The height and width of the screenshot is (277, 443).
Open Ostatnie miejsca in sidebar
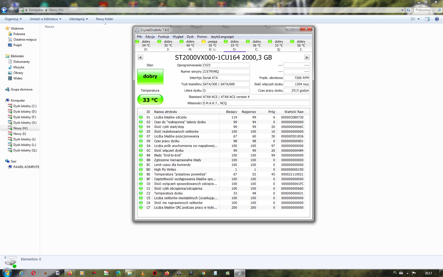pos(25,40)
